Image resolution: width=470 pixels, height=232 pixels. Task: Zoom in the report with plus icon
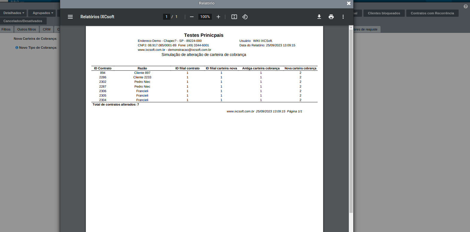pos(218,17)
